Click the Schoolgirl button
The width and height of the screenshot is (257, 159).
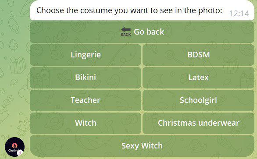[x=198, y=100]
